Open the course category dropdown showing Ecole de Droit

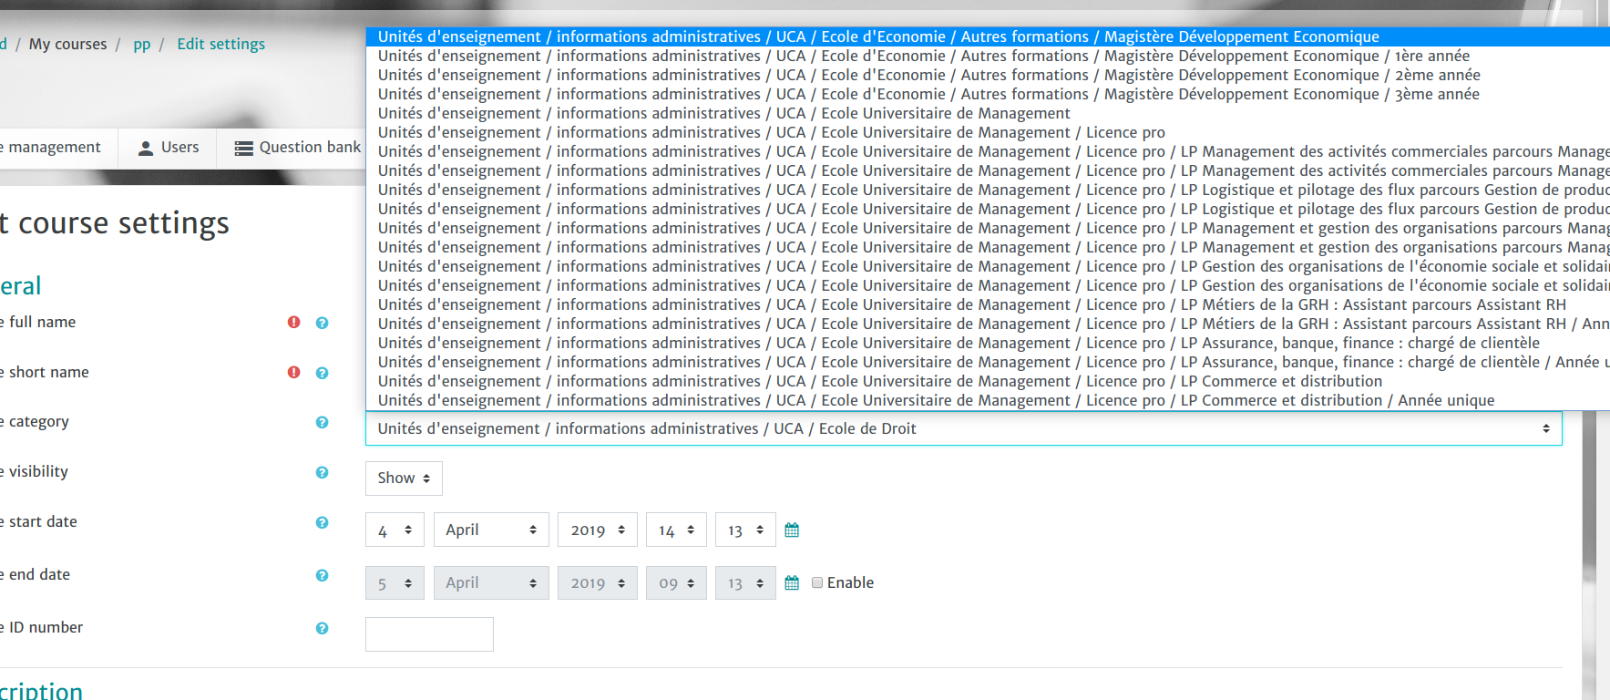pyautogui.click(x=963, y=428)
